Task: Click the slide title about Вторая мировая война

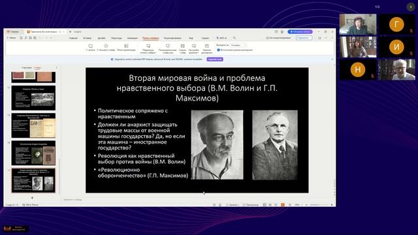Action: click(197, 88)
